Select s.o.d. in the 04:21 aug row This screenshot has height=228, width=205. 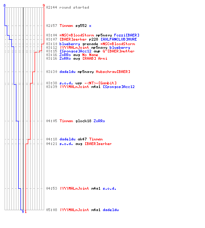click(x=66, y=144)
